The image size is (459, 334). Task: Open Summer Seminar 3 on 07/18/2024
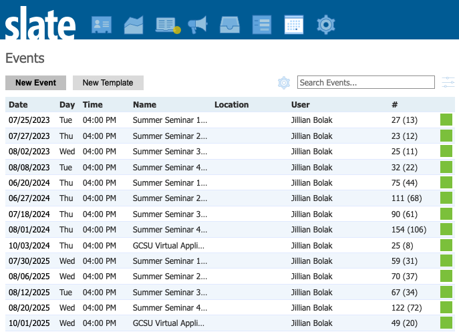(170, 214)
